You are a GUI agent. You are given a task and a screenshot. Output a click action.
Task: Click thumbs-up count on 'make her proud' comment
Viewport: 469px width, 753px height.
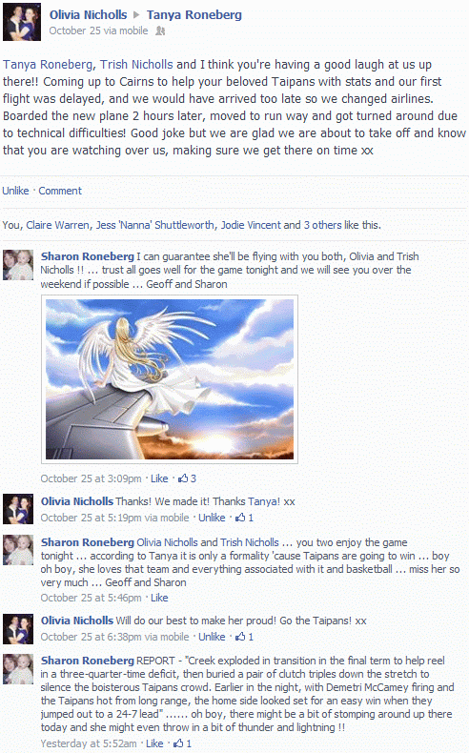tap(244, 637)
